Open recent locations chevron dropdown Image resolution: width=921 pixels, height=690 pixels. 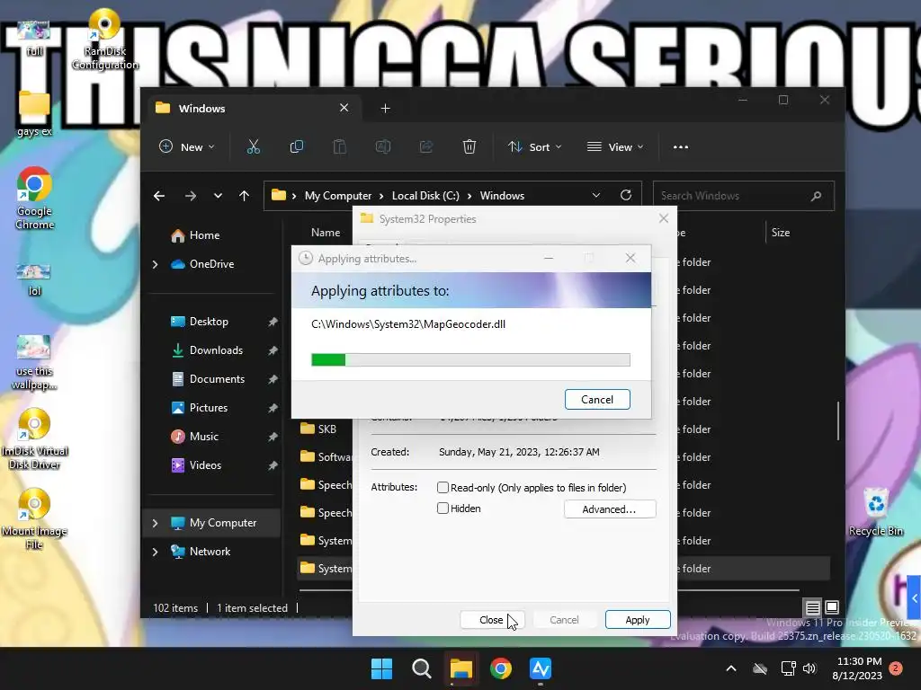click(x=218, y=196)
